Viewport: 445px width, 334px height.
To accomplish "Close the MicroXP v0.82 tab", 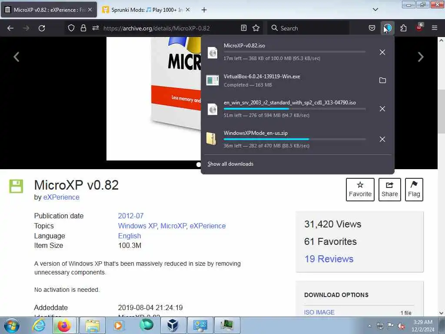I will pyautogui.click(x=90, y=10).
